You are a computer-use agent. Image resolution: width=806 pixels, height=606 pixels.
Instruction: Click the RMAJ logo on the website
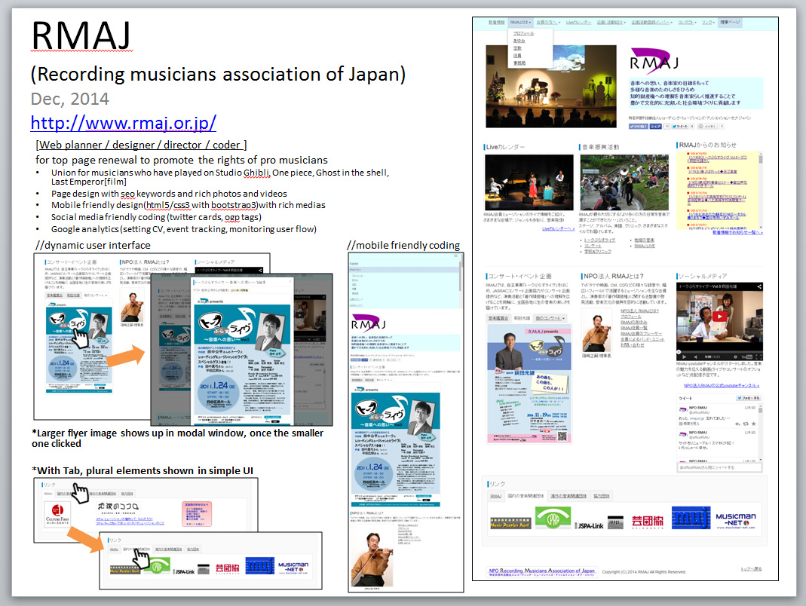654,61
